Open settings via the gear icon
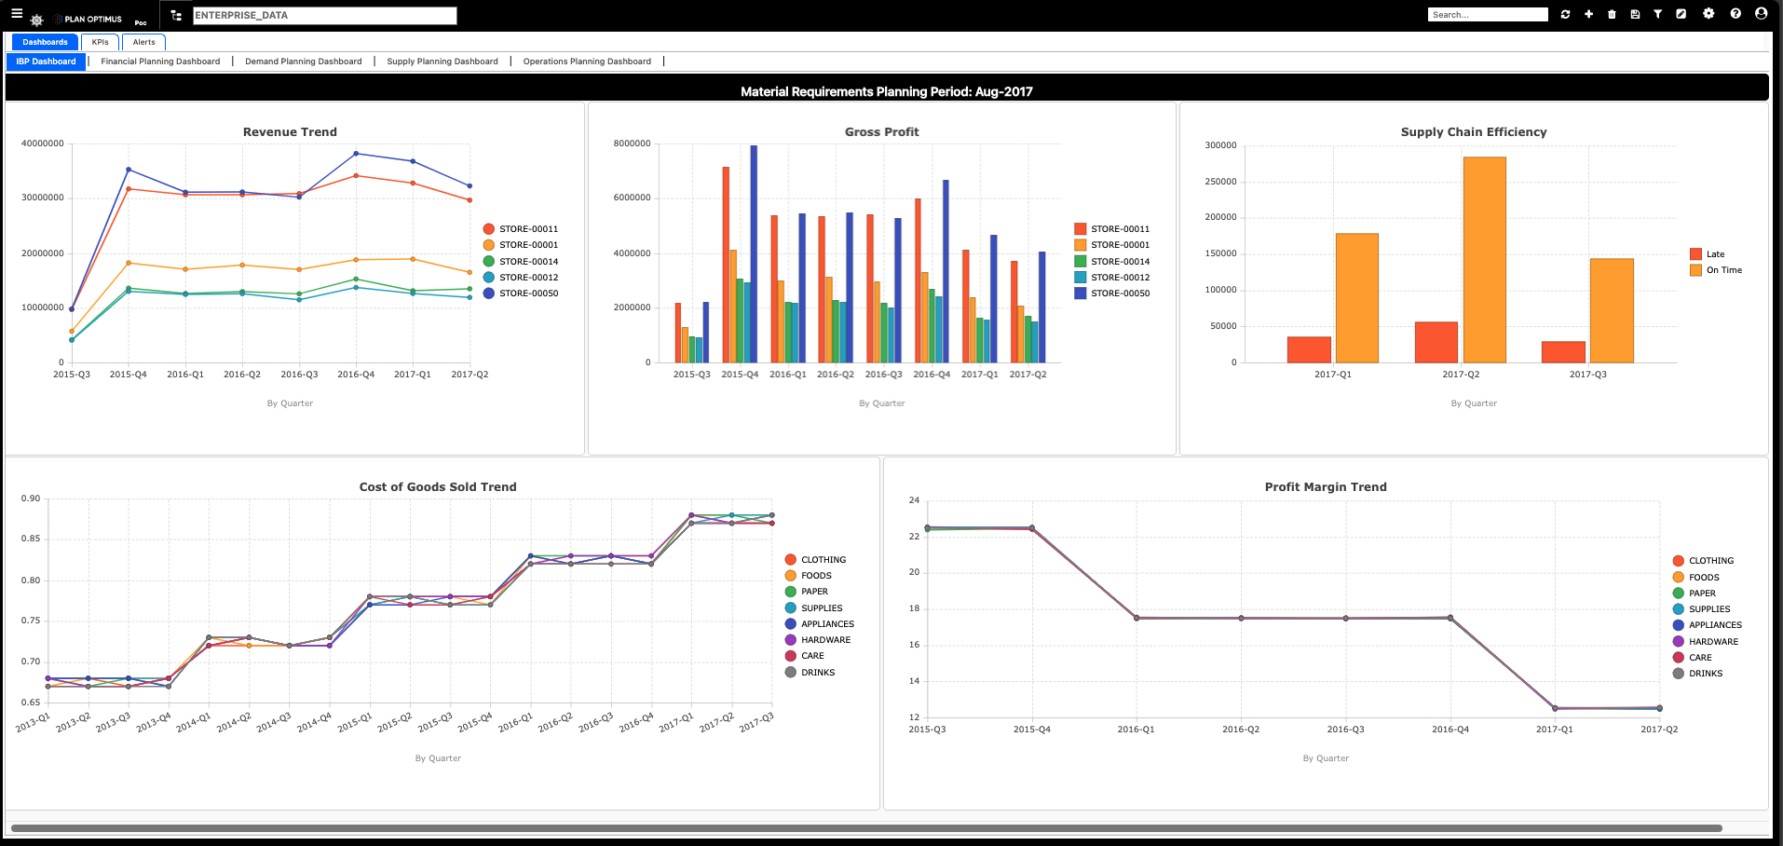Screen dimensions: 1783x846 [1708, 13]
